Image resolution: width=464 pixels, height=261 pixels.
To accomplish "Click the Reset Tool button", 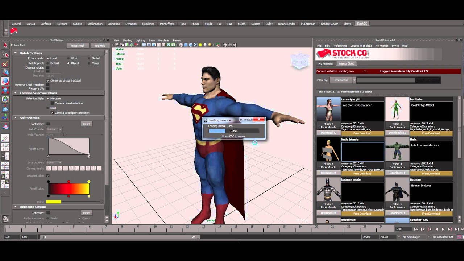I will tap(77, 46).
